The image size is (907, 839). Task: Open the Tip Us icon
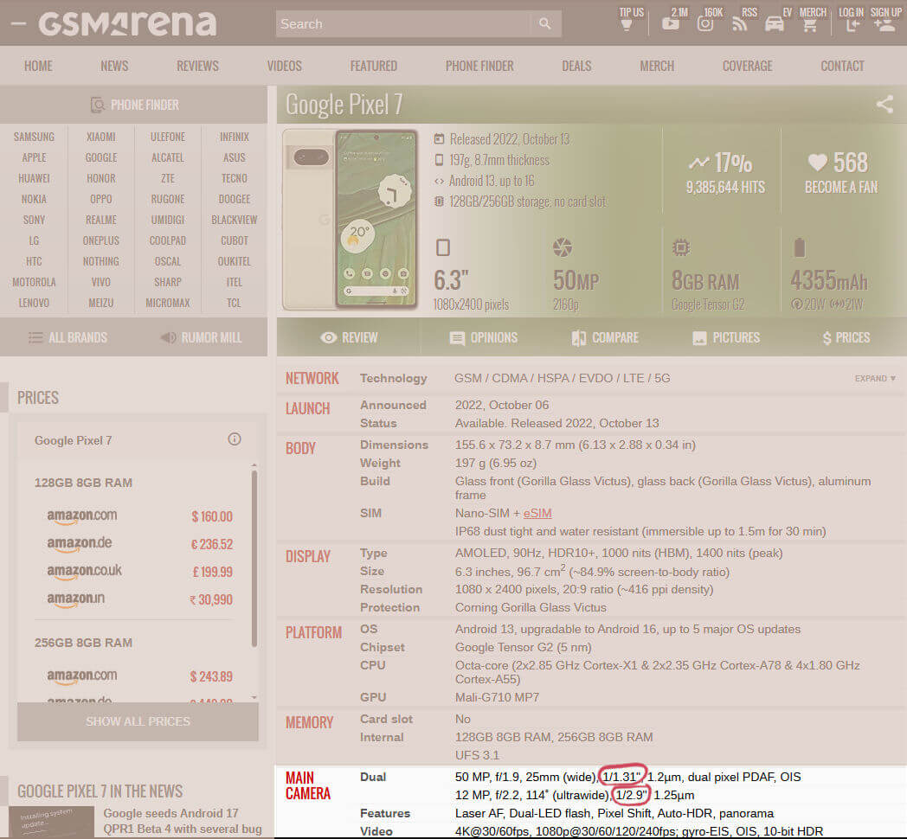click(x=627, y=25)
